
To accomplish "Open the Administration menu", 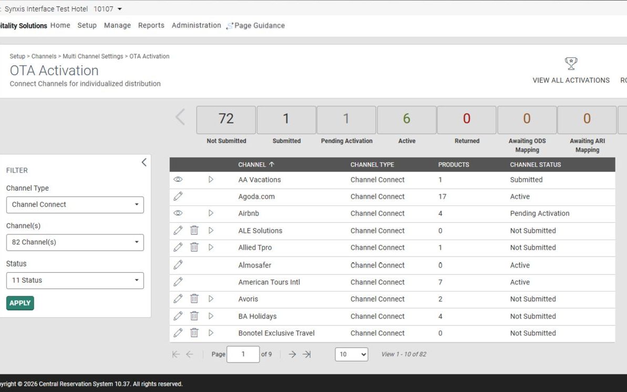I will click(197, 25).
